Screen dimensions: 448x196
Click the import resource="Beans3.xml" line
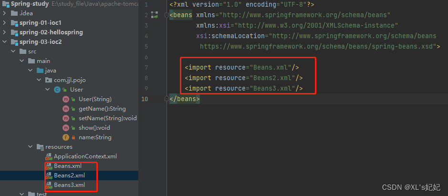(244, 88)
